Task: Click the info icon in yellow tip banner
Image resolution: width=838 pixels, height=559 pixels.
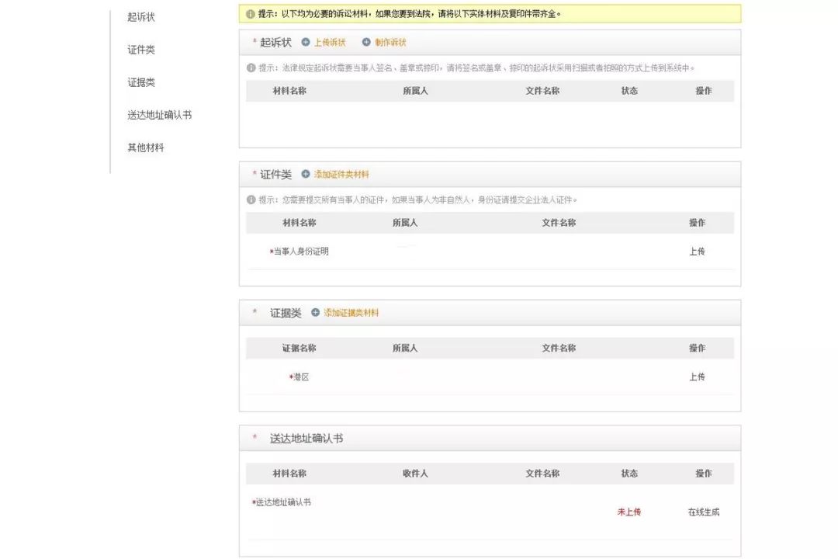Action: coord(250,14)
